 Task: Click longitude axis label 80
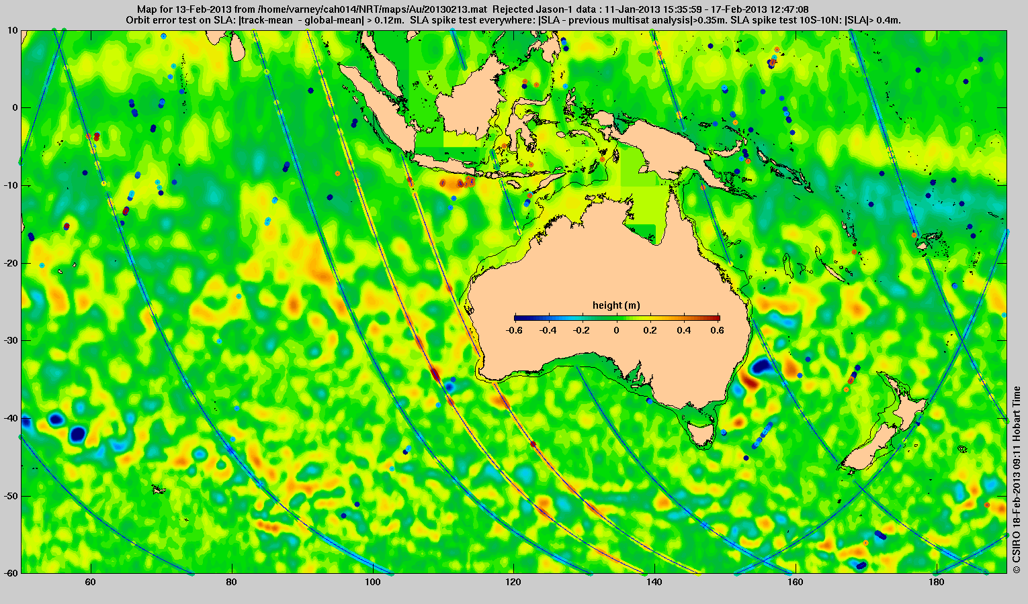point(231,582)
